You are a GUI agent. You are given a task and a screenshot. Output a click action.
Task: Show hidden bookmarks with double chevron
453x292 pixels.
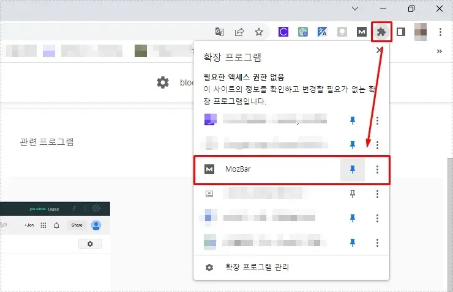pos(440,51)
